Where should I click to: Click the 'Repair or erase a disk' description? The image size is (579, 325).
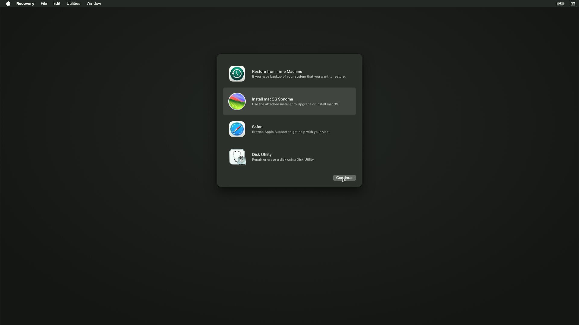[x=283, y=159]
